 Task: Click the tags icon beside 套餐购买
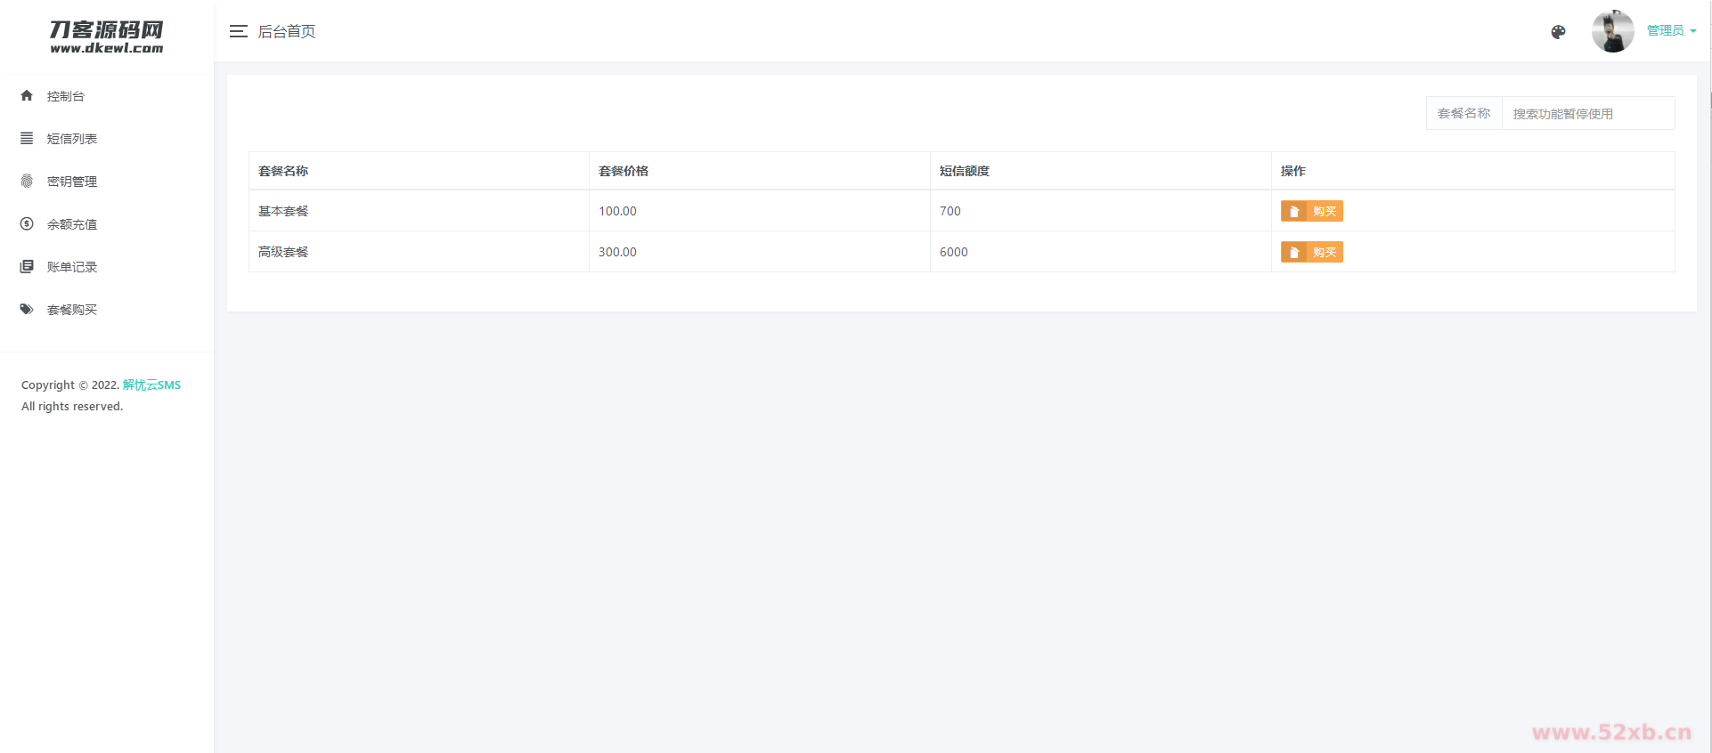(x=27, y=309)
